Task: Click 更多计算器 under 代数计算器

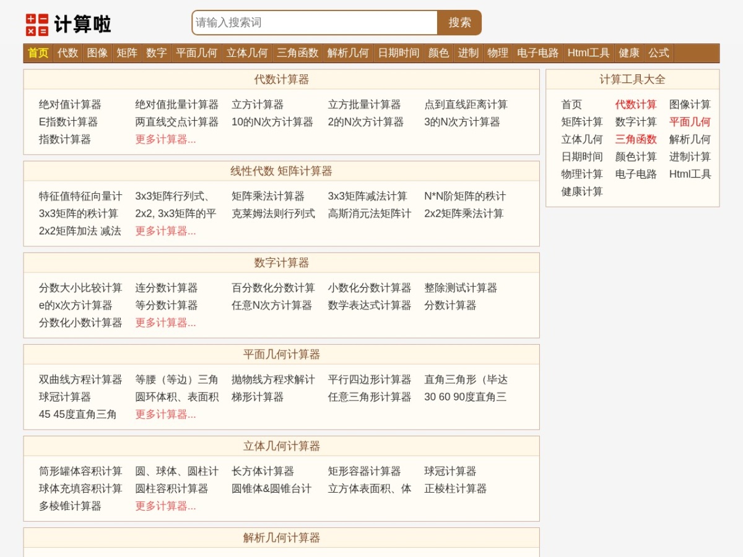Action: (165, 139)
